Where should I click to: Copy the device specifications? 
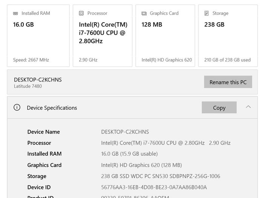[x=219, y=107]
